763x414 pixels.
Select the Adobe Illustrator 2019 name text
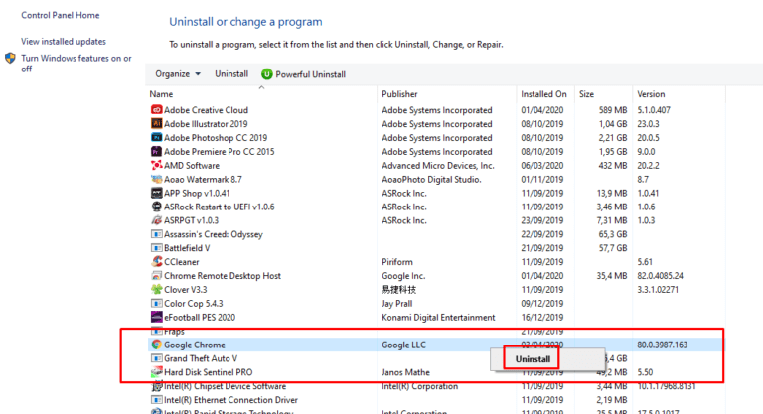(x=206, y=123)
